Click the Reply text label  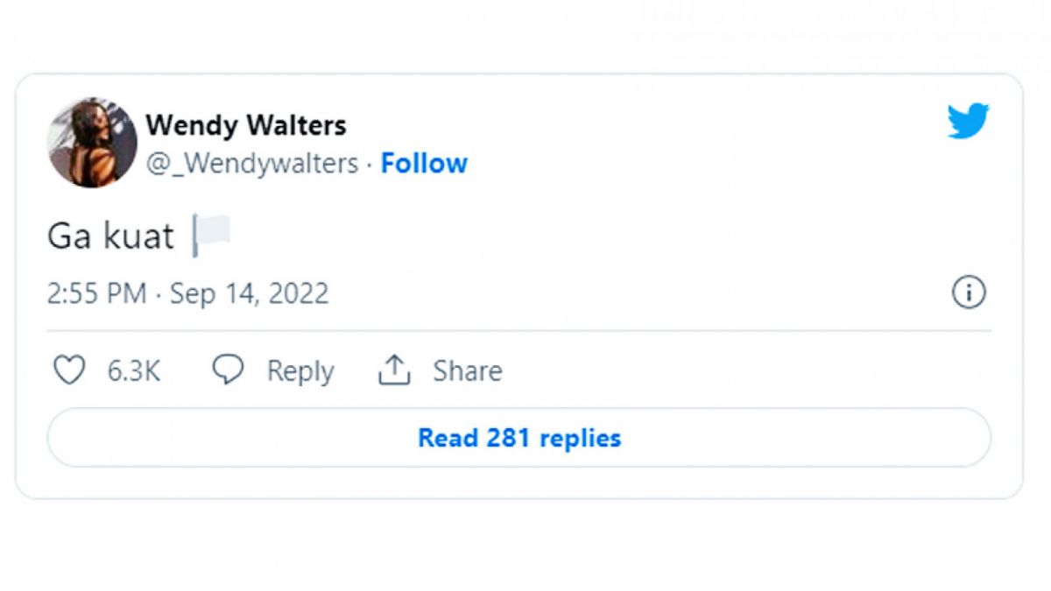click(300, 371)
